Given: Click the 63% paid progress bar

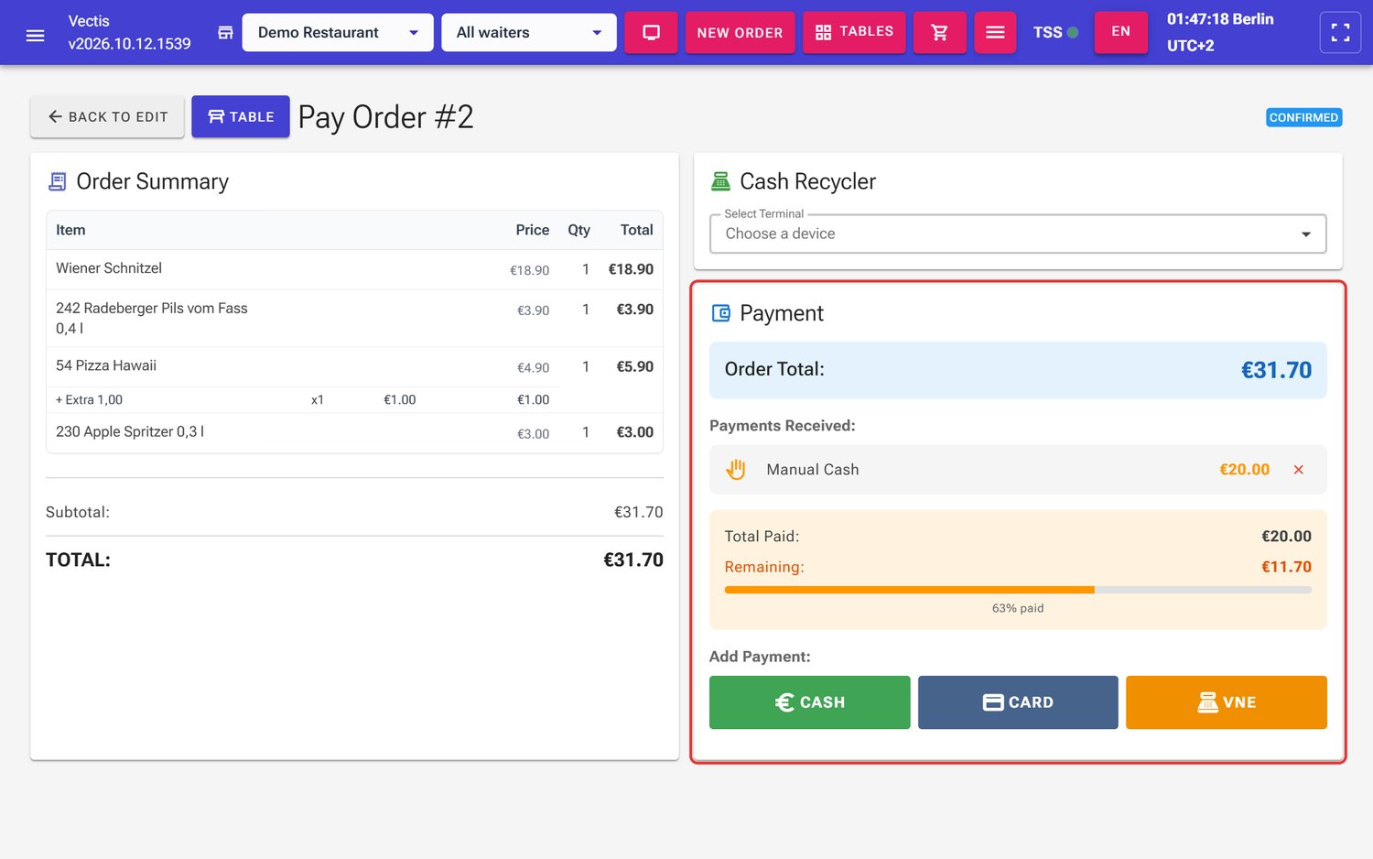Looking at the screenshot, I should (x=1018, y=590).
